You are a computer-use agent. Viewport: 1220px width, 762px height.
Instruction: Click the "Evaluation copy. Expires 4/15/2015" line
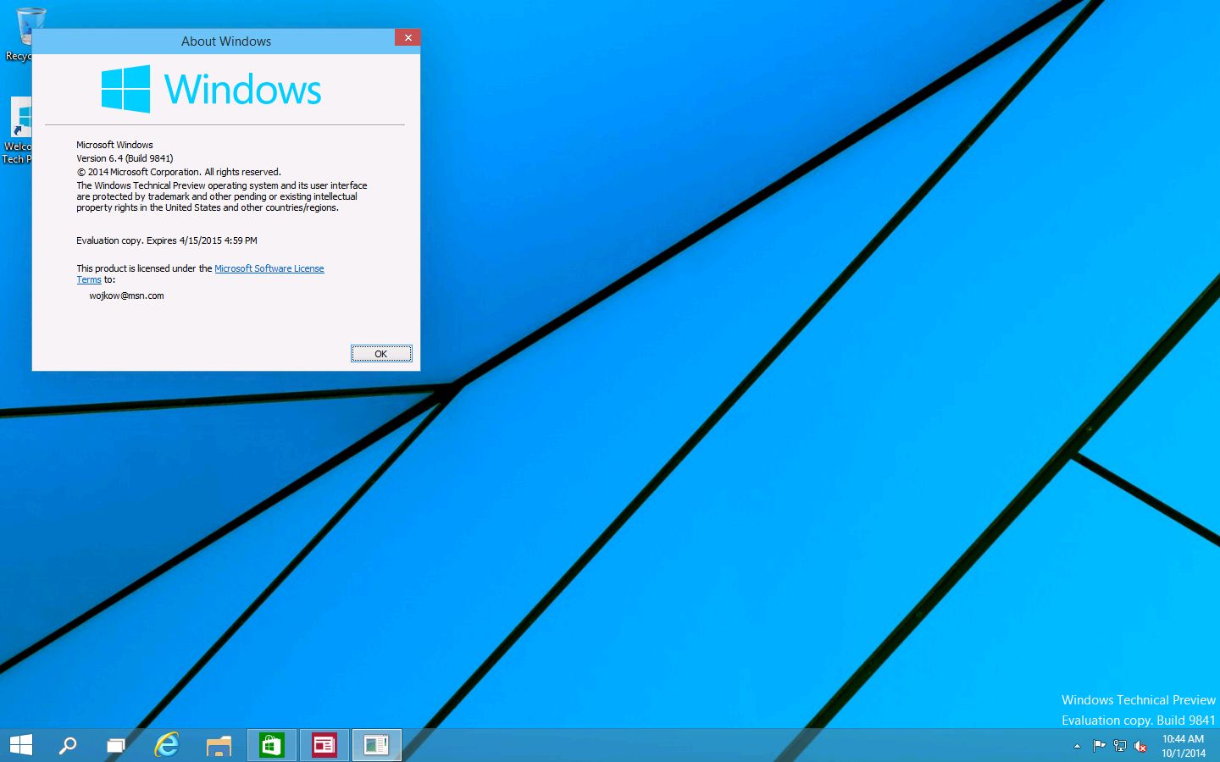pos(167,240)
